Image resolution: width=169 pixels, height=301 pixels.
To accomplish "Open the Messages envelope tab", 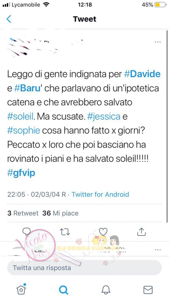I will pos(148,290).
